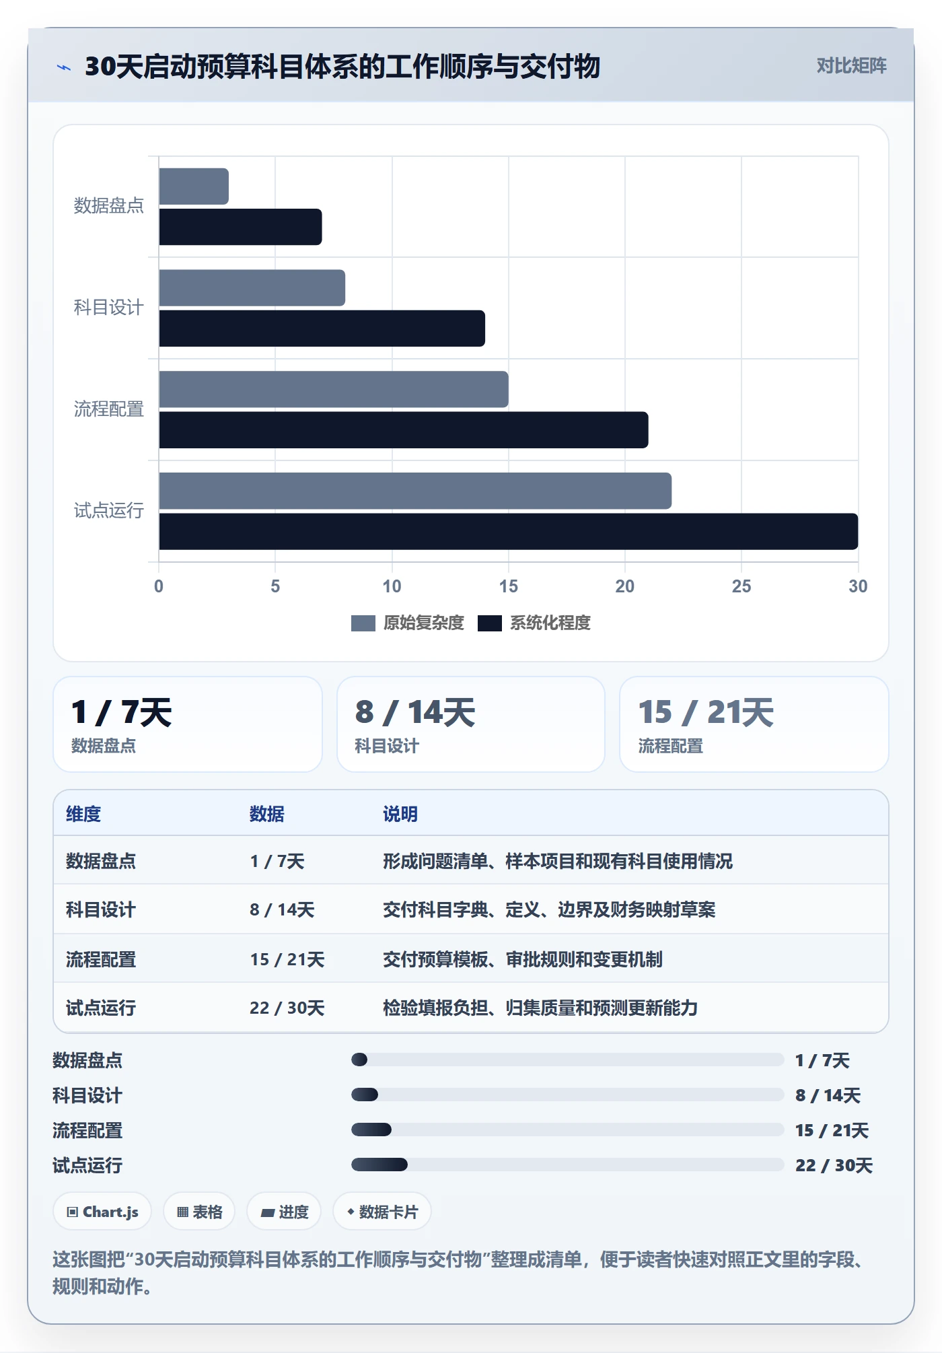Click the dark 科目设计 chart bar
942x1353 pixels.
pyautogui.click(x=322, y=328)
